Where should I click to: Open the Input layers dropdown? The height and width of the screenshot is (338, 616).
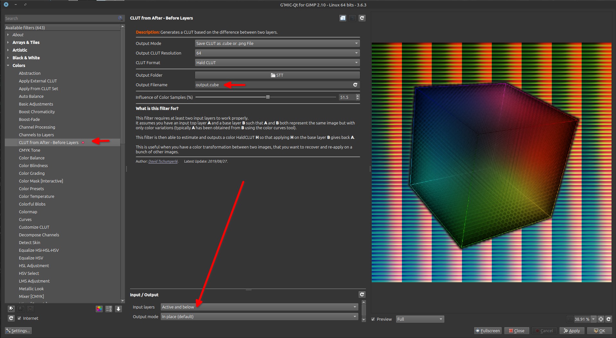pyautogui.click(x=259, y=307)
